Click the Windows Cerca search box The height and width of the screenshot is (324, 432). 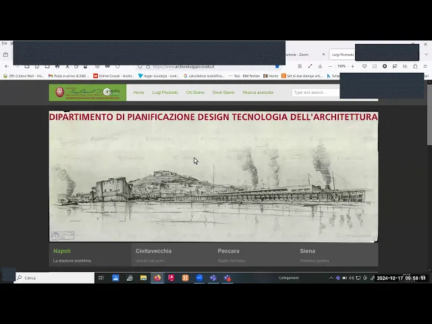click(x=54, y=277)
